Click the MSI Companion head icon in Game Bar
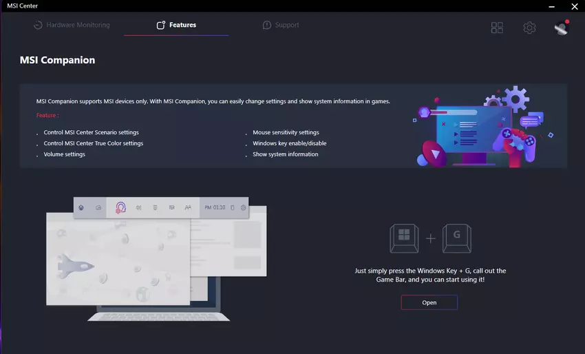Image resolution: width=585 pixels, height=354 pixels. [x=120, y=207]
